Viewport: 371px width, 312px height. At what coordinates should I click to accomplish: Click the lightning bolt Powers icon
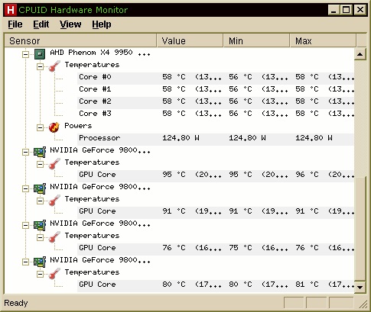[x=54, y=127]
